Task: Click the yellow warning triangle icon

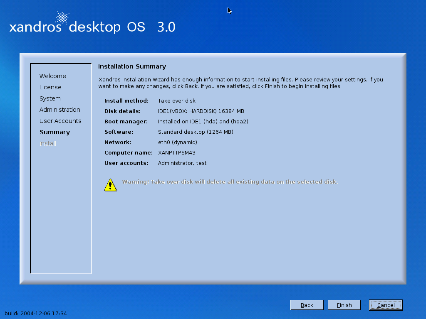Action: point(110,185)
